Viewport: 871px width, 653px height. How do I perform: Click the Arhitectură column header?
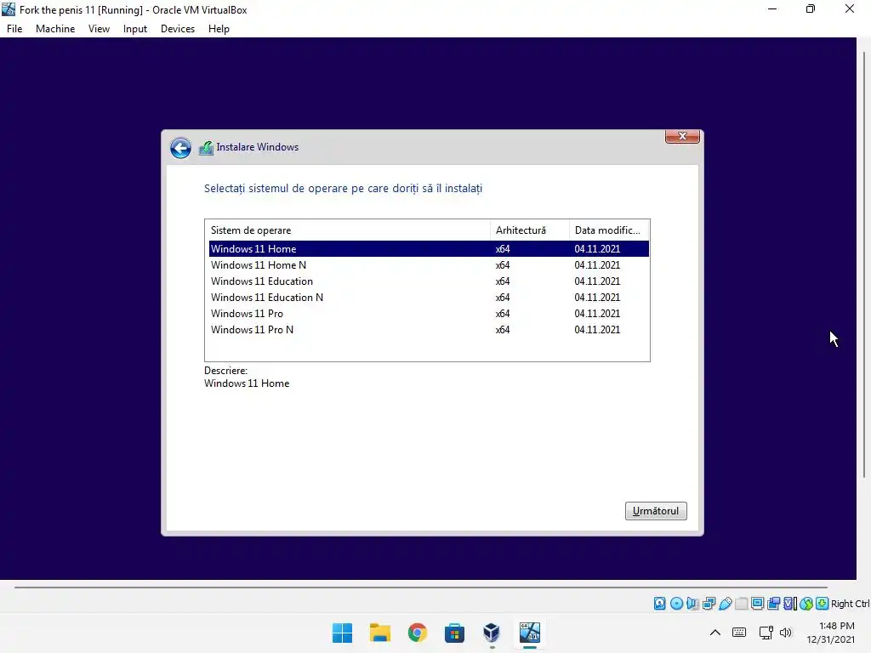point(529,230)
